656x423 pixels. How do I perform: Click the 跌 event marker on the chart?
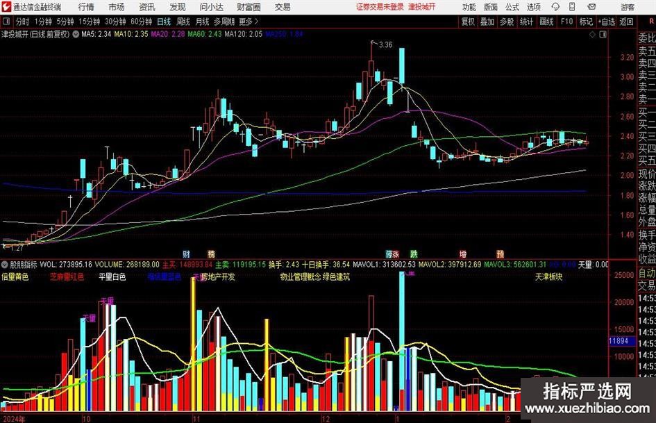(x=414, y=254)
